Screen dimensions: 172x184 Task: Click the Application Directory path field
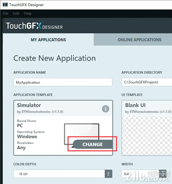pos(147,82)
